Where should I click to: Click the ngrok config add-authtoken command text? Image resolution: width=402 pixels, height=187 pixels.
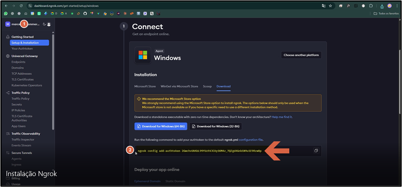[200, 151]
